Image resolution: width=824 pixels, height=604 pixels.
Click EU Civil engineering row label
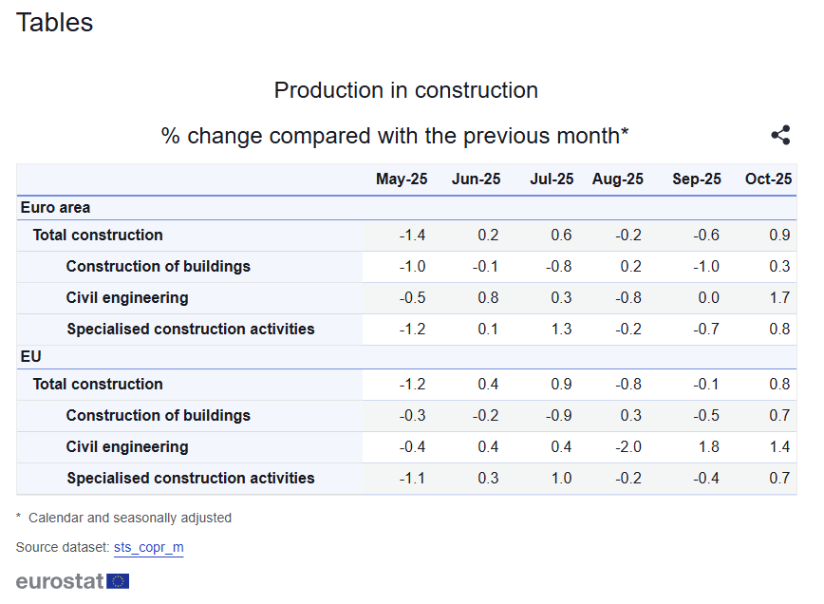(127, 446)
